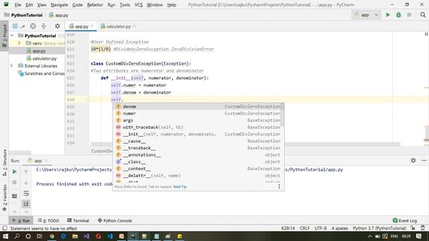The image size is (429, 241).
Task: Run the app configuration with green play
Action: (x=387, y=15)
